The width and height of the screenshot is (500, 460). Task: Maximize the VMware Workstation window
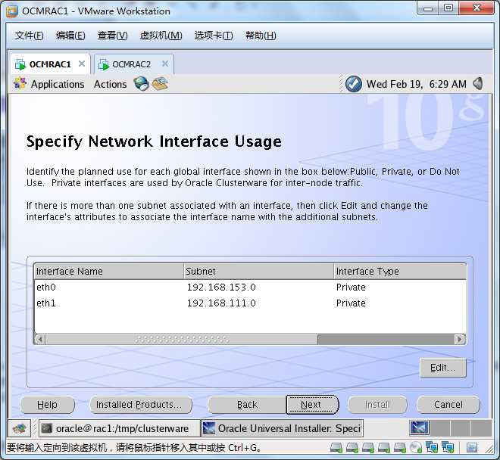[448, 8]
